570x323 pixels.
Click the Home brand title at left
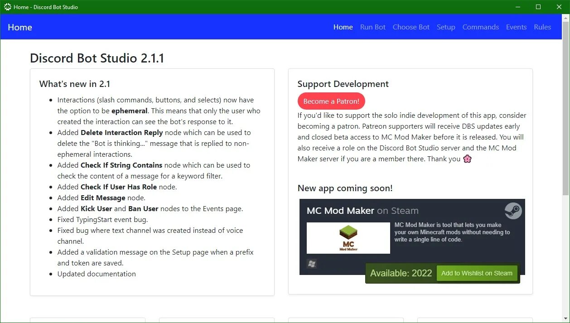click(x=20, y=27)
